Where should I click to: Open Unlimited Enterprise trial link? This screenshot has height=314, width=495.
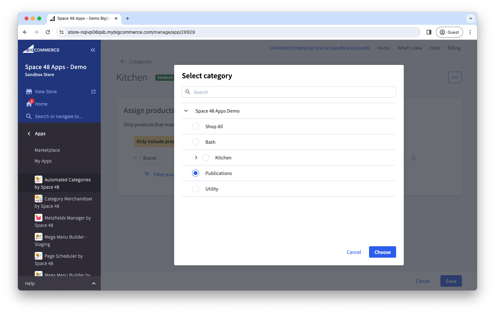tap(320, 48)
